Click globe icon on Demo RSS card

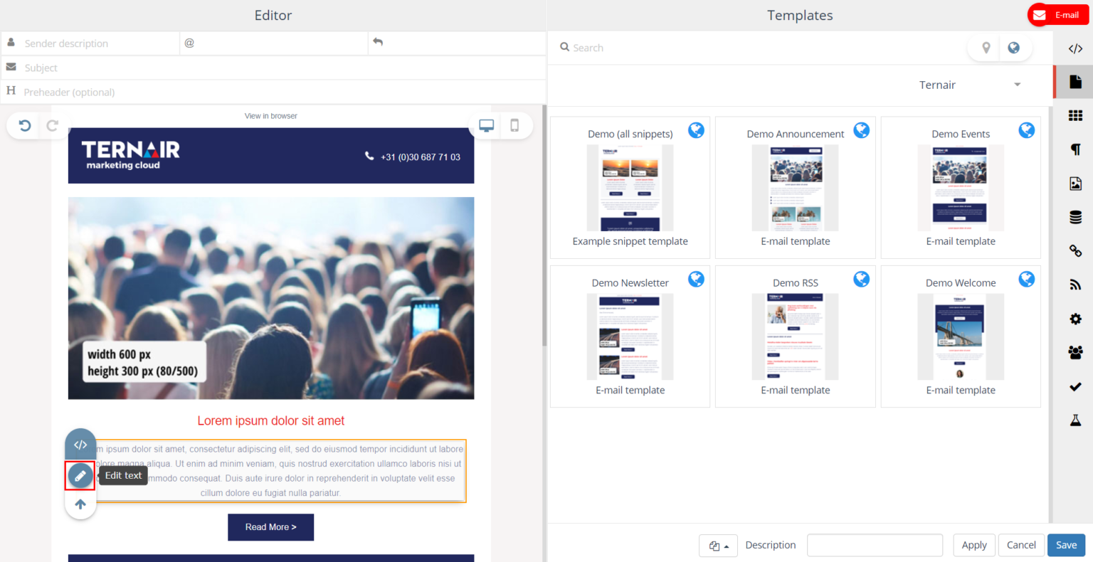[x=861, y=279]
